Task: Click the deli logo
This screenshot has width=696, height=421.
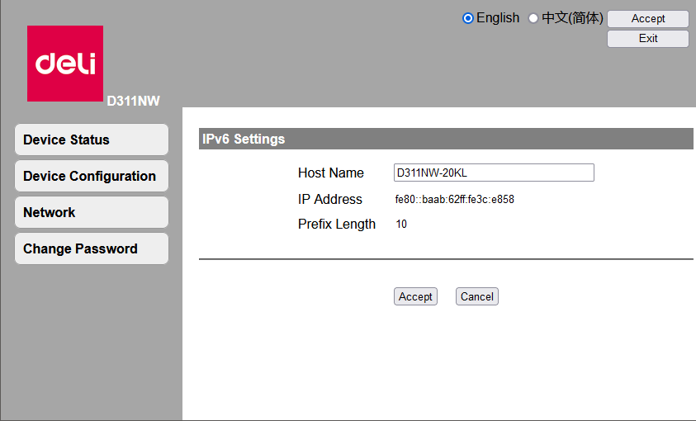Action: (65, 64)
